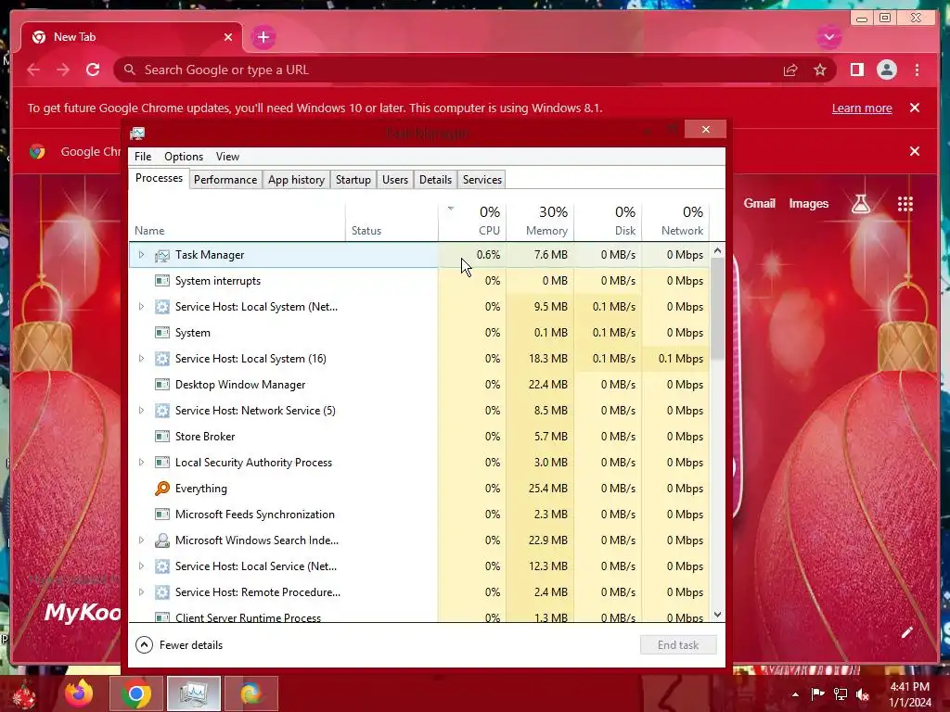
Task: Bookmark this tab with the star icon
Action: [x=820, y=70]
